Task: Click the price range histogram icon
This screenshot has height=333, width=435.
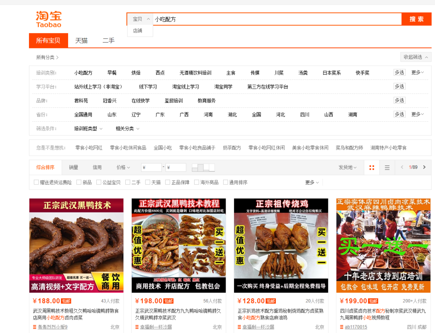Action: tap(203, 167)
